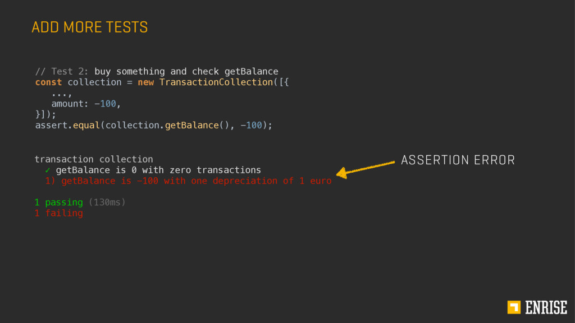575x323 pixels.
Task: Click the 'getBalance' method call in assert line
Action: pyautogui.click(x=192, y=125)
